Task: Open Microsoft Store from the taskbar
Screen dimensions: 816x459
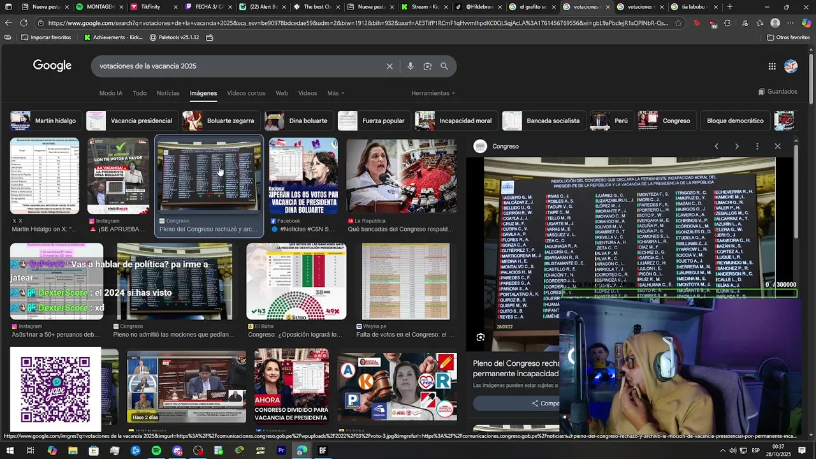Action: pyautogui.click(x=94, y=451)
